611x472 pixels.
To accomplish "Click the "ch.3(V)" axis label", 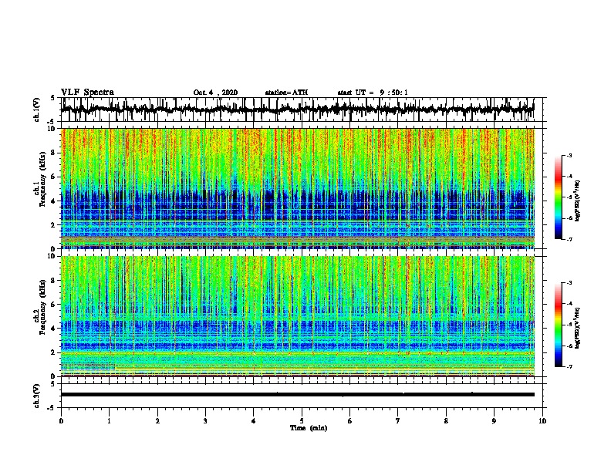I will pos(37,396).
